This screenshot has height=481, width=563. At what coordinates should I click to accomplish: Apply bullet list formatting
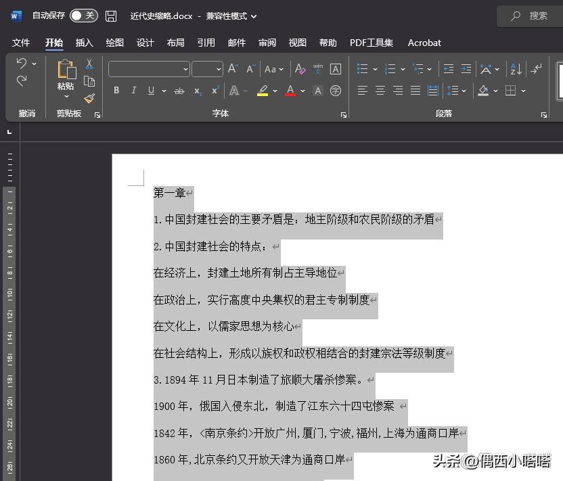pos(361,68)
